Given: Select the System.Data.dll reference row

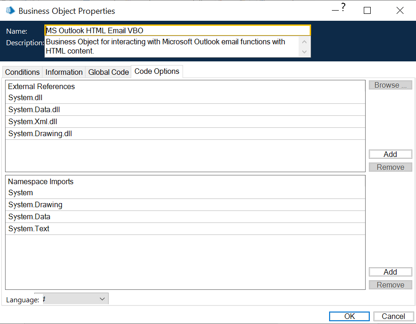Looking at the screenshot, I should point(185,110).
